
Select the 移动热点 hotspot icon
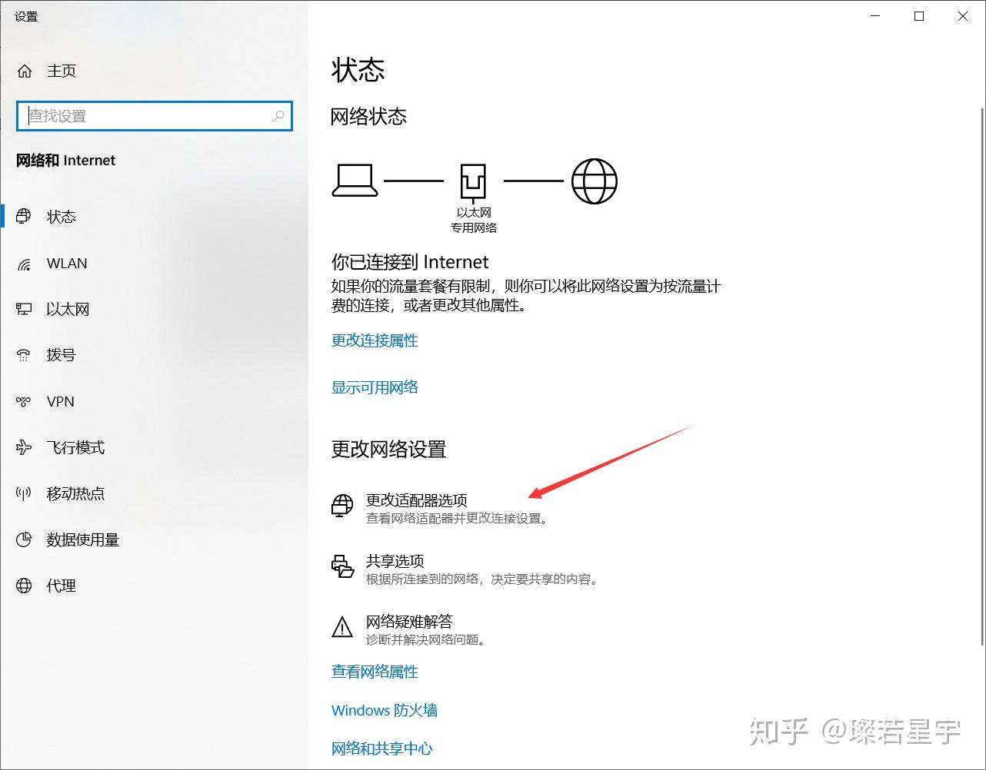[x=24, y=493]
